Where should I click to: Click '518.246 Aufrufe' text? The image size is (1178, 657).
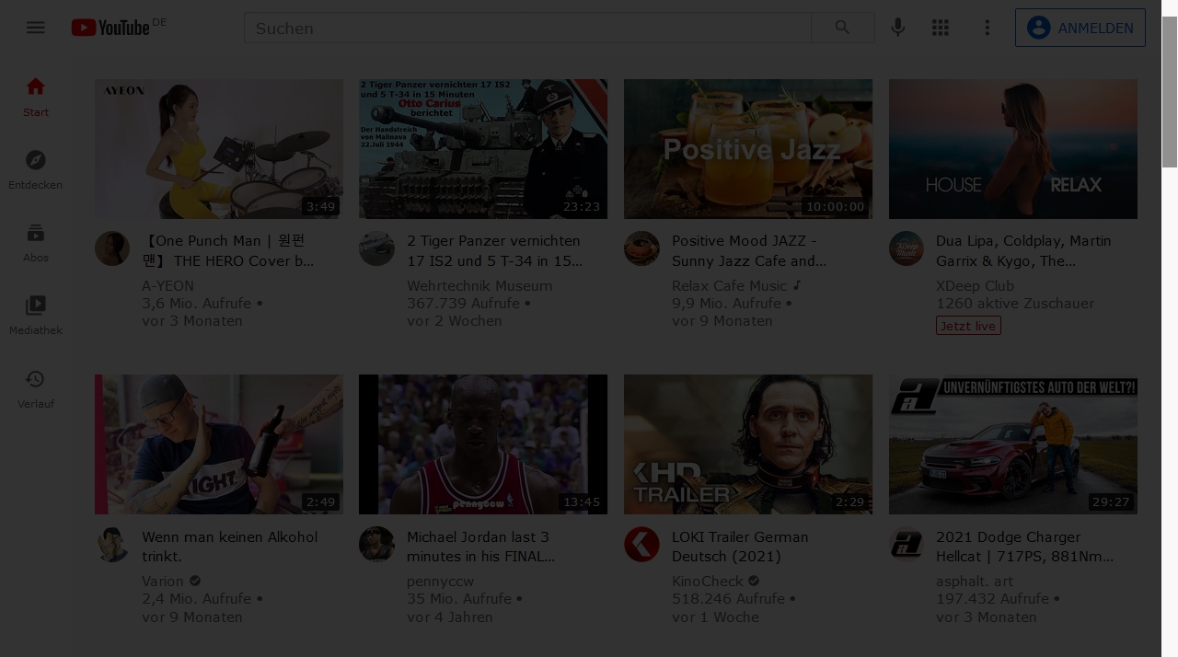point(727,599)
